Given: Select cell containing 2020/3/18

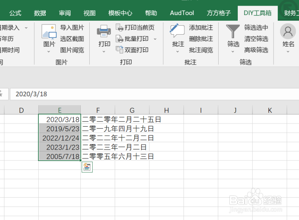Looking at the screenshot, I should 60,119.
